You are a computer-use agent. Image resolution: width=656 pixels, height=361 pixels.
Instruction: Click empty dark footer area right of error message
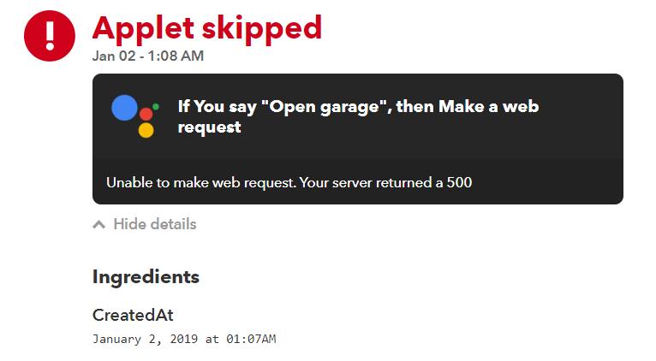click(x=547, y=182)
